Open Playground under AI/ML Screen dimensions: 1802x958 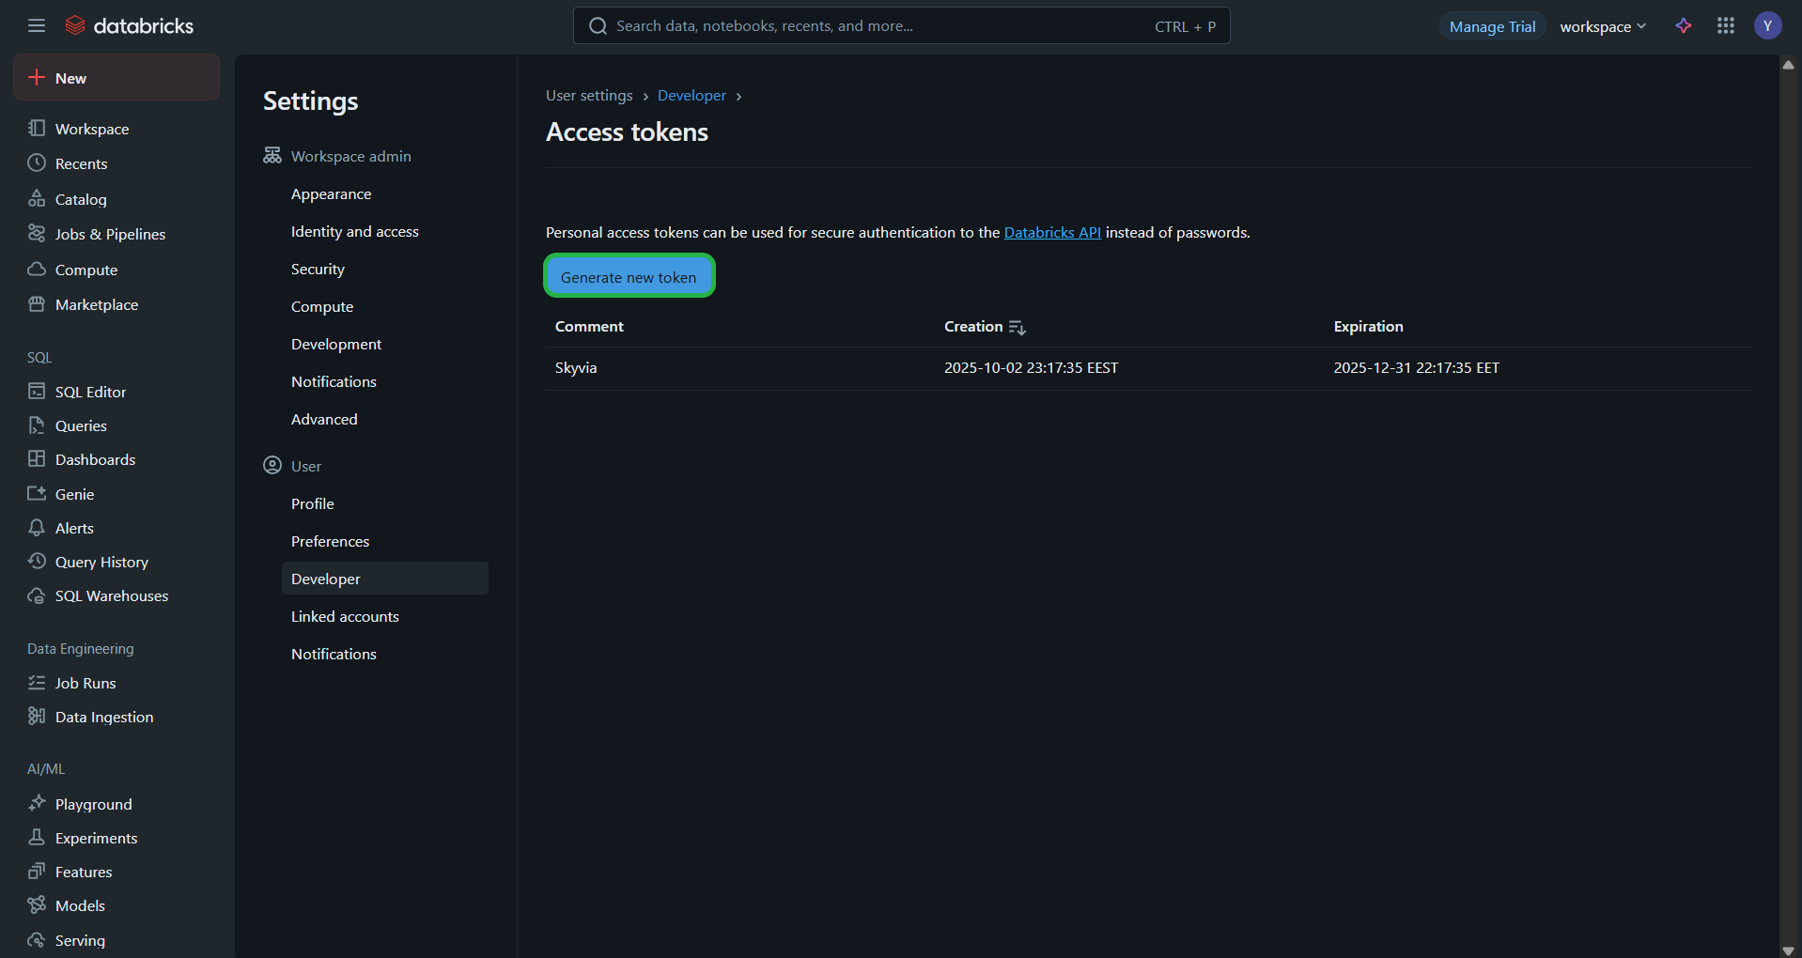point(93,804)
